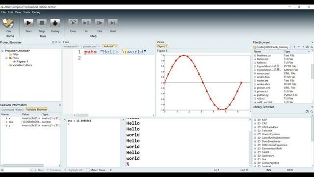Click the find text input field
Screen dimensions: 314x177
point(17,170)
